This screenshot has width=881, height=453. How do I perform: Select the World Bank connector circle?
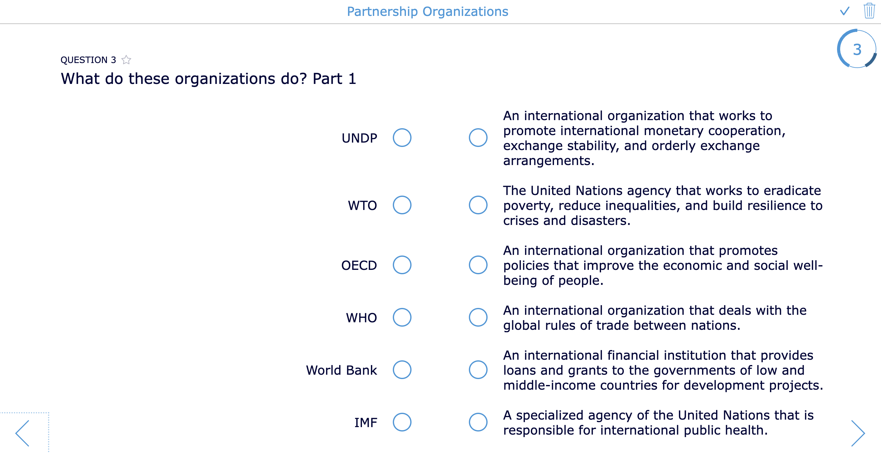click(x=403, y=370)
